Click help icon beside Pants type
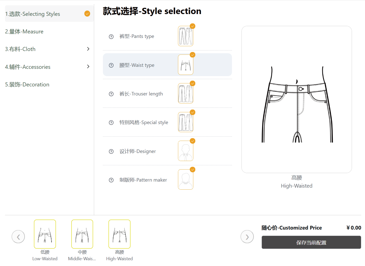This screenshot has height=266, width=365. pos(111,37)
